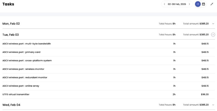Open the UTF8 virtual transmitter task
The height and width of the screenshot is (111, 217).
tap(16, 94)
